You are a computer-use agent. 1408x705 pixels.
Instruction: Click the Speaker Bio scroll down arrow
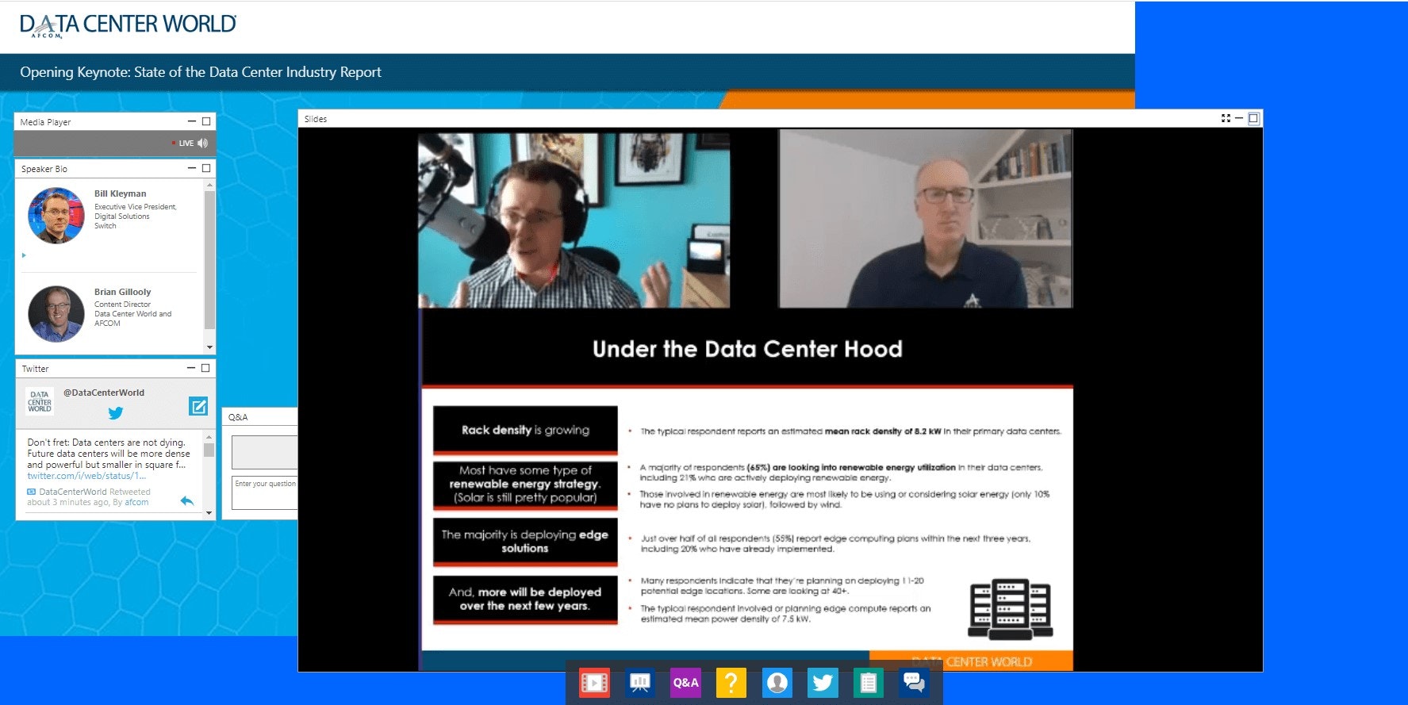209,347
